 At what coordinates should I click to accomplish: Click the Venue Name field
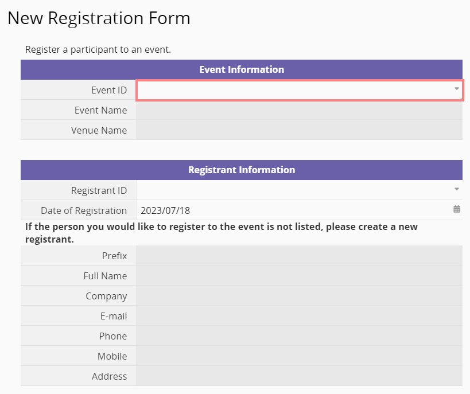298,130
